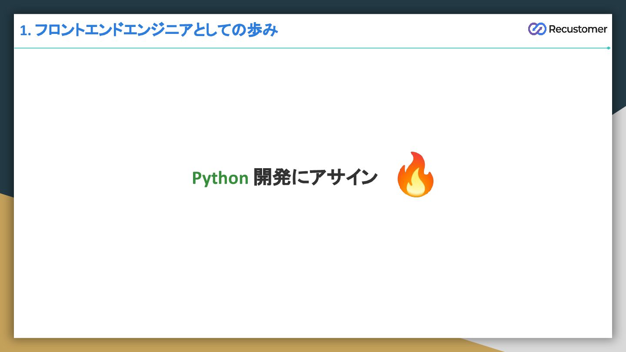
Task: Click the green word "Python"
Action: pos(220,178)
